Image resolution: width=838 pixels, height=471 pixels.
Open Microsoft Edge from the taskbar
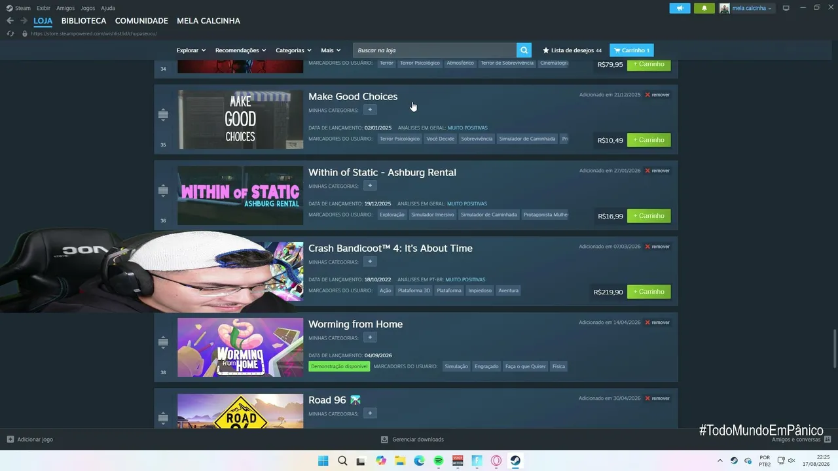pos(419,461)
